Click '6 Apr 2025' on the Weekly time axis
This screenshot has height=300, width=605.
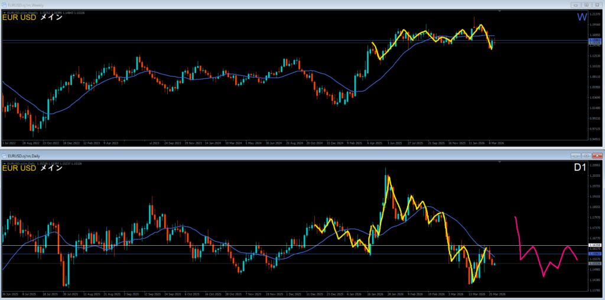[x=375, y=143]
